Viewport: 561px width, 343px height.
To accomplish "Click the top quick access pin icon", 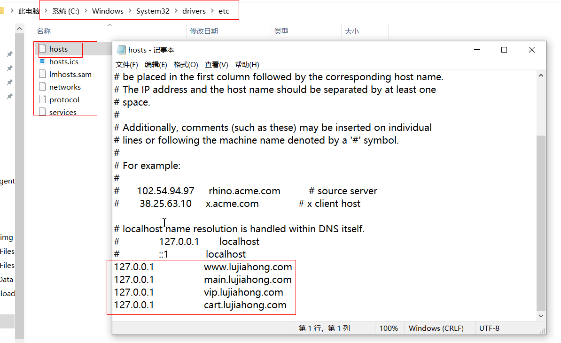I will [9, 54].
